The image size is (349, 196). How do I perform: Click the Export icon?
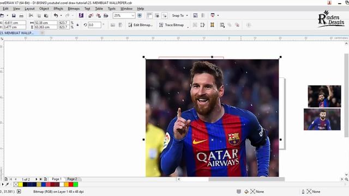coord(98,16)
